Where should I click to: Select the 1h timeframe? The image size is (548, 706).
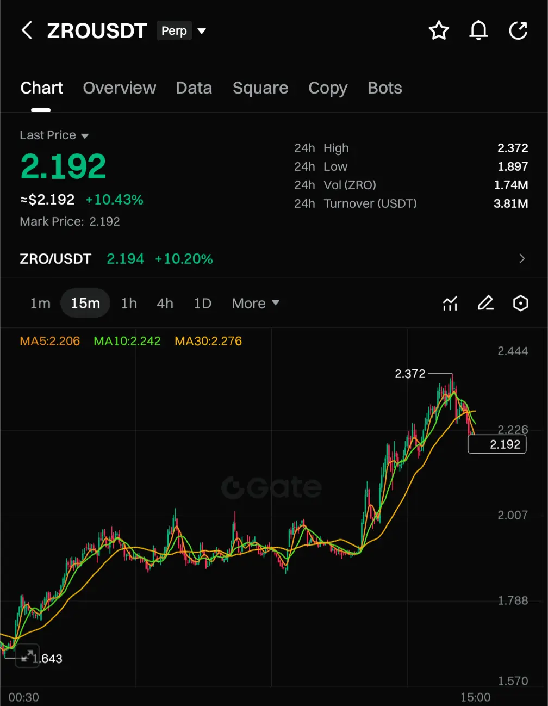(x=129, y=304)
